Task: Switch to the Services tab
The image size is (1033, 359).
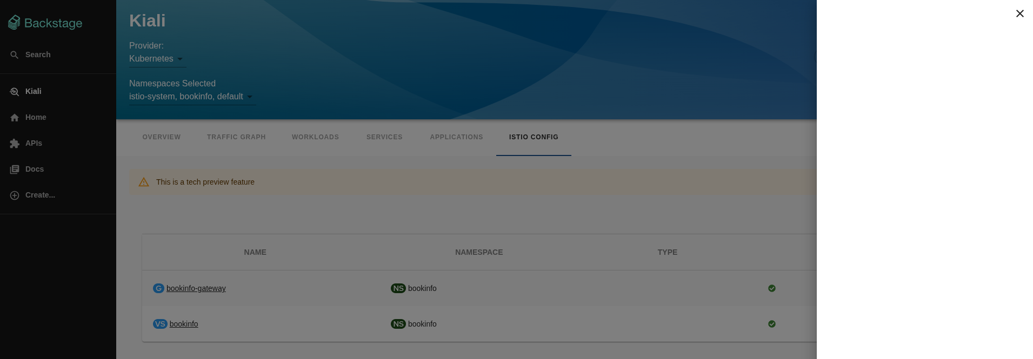Action: coord(384,137)
